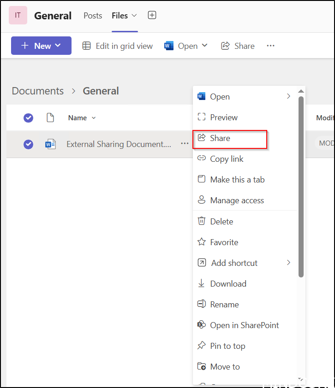Switch to the Posts tab
335x388 pixels.
93,16
